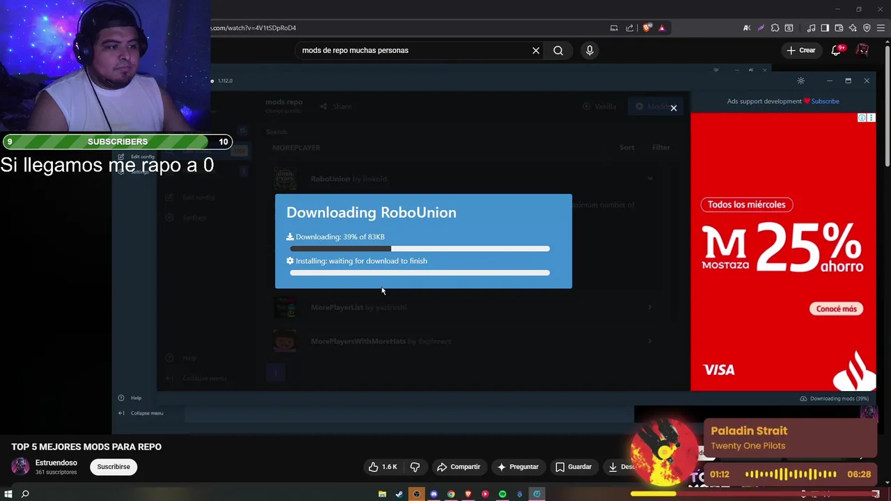The height and width of the screenshot is (501, 891).
Task: Open the Extensions puzzle icon
Action: tap(775, 28)
